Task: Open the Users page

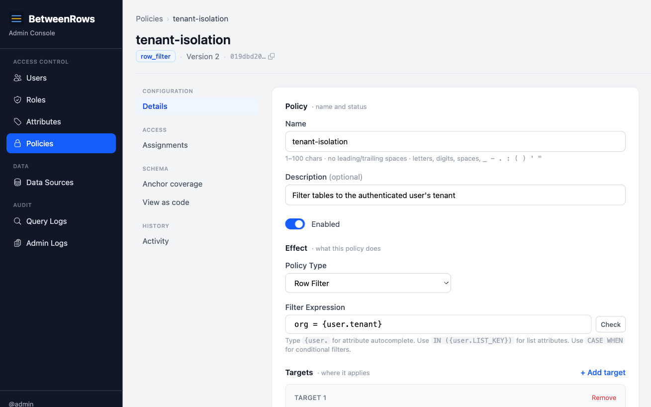Action: tap(61, 78)
